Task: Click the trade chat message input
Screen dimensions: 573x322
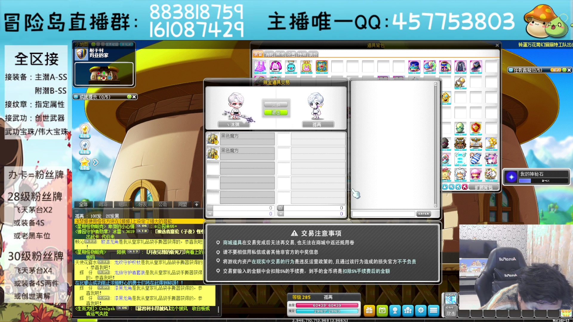Action: [x=383, y=214]
